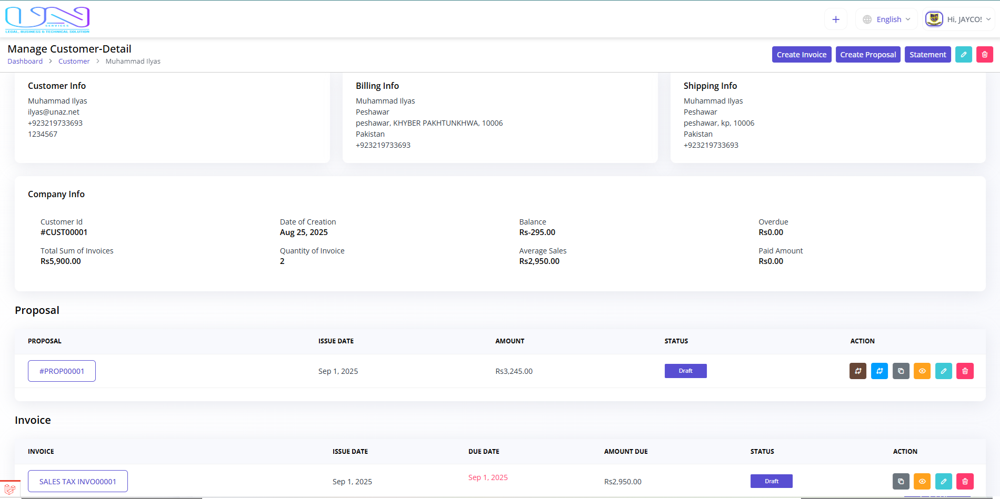Image resolution: width=1000 pixels, height=499 pixels.
Task: Duplicate proposal #PROP00001 with gray copy icon
Action: click(901, 371)
